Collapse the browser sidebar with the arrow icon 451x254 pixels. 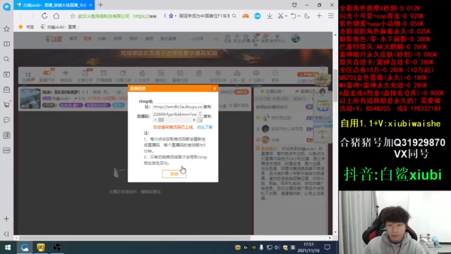[x=6, y=234]
